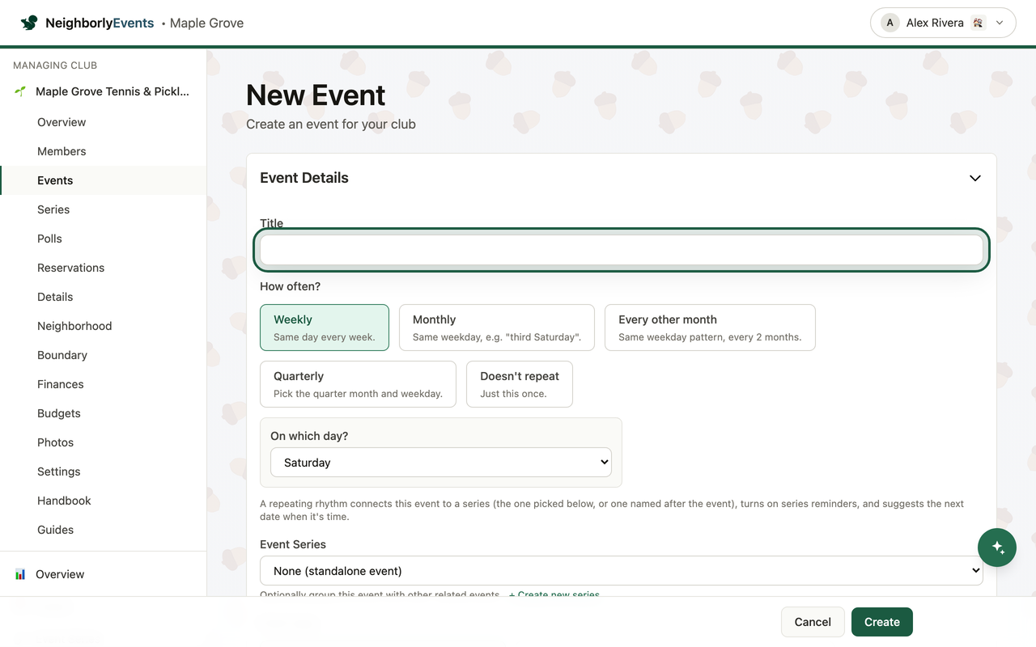Collapse the Event Details section chevron

click(975, 178)
